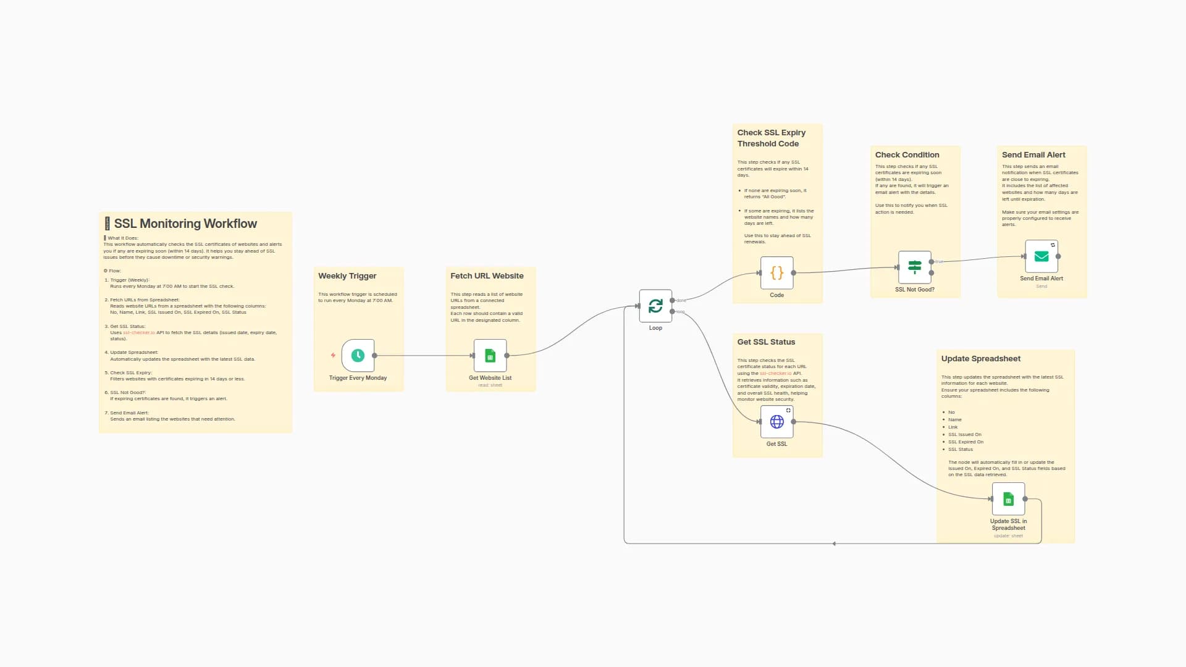Image resolution: width=1186 pixels, height=667 pixels.
Task: Click the Loop node's done output handle
Action: click(x=672, y=300)
